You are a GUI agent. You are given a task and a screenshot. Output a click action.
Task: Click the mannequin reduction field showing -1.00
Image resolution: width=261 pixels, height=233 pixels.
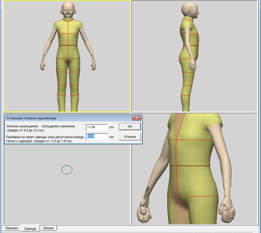point(97,127)
